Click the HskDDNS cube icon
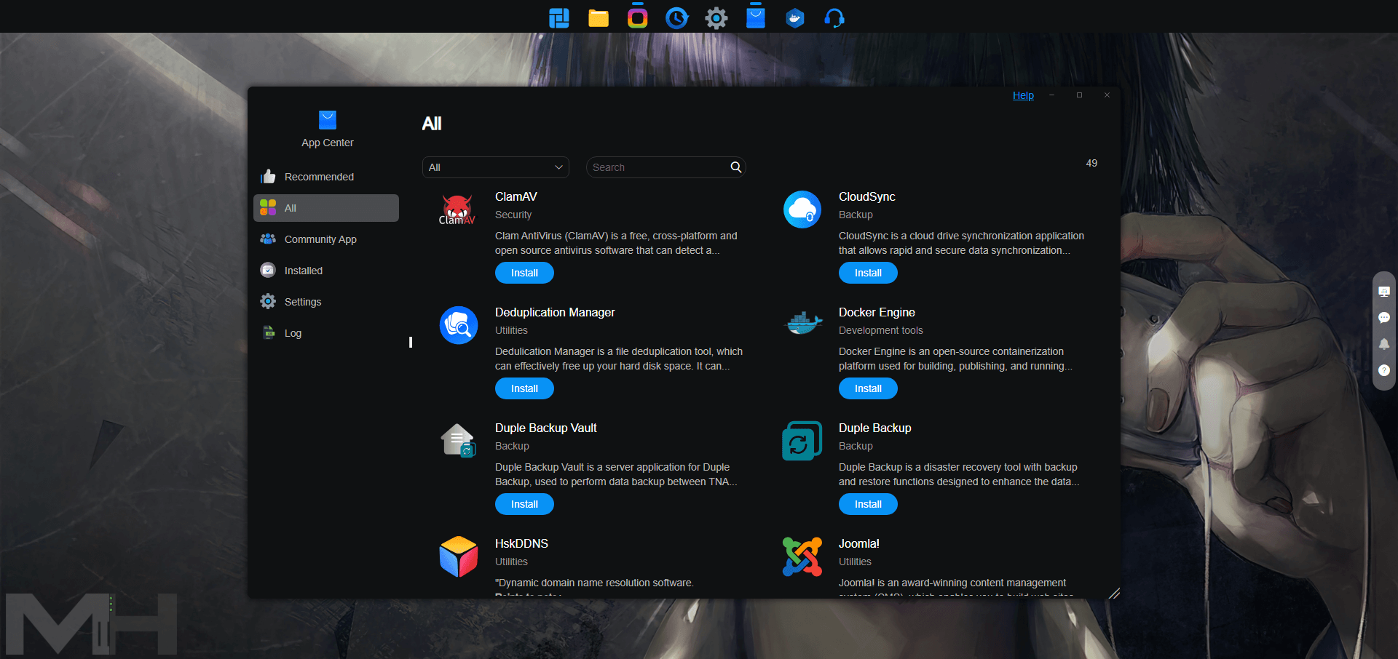This screenshot has width=1398, height=659. [459, 556]
